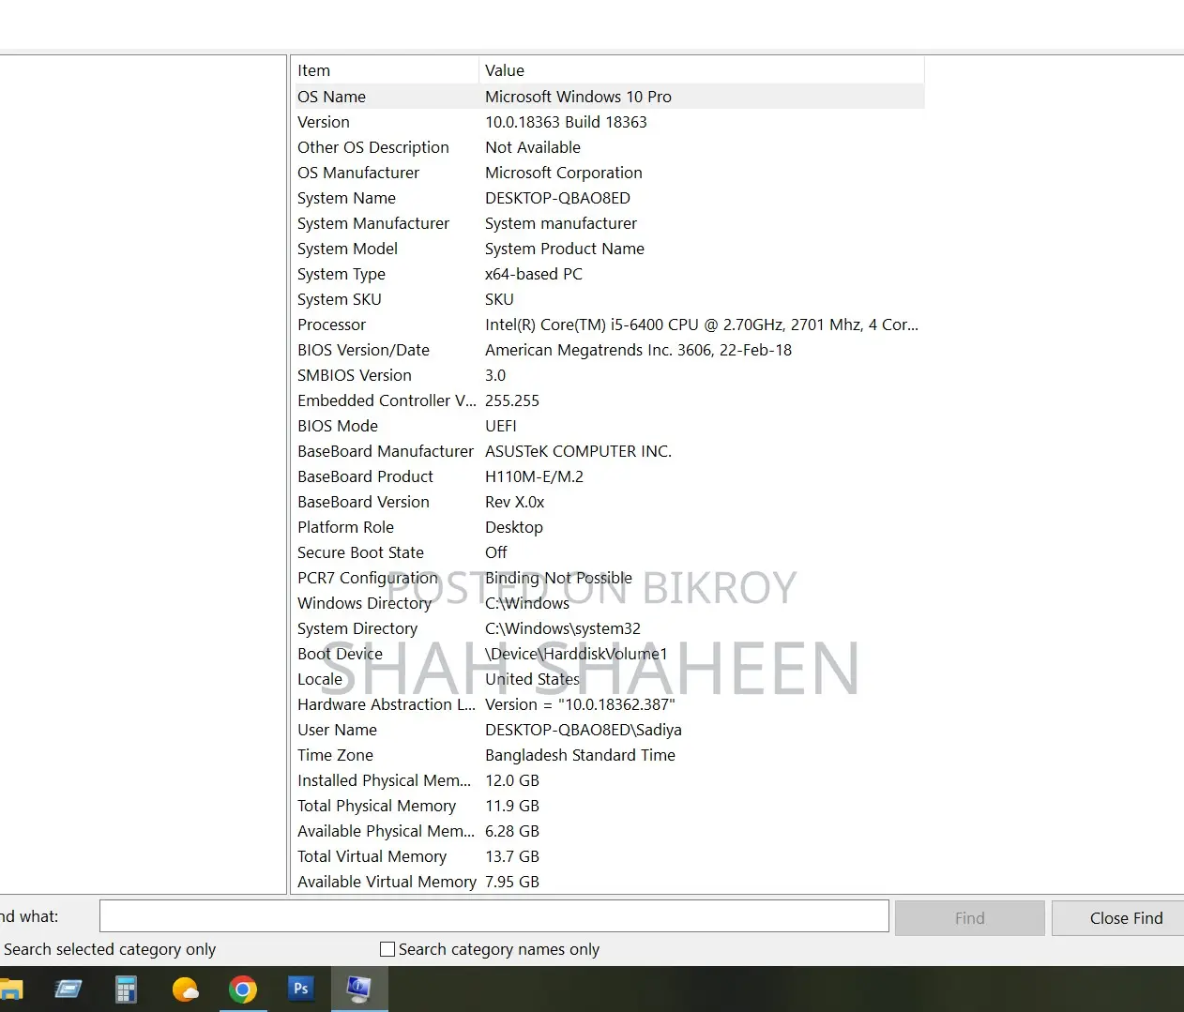Select the Total Physical Memory row

[610, 806]
